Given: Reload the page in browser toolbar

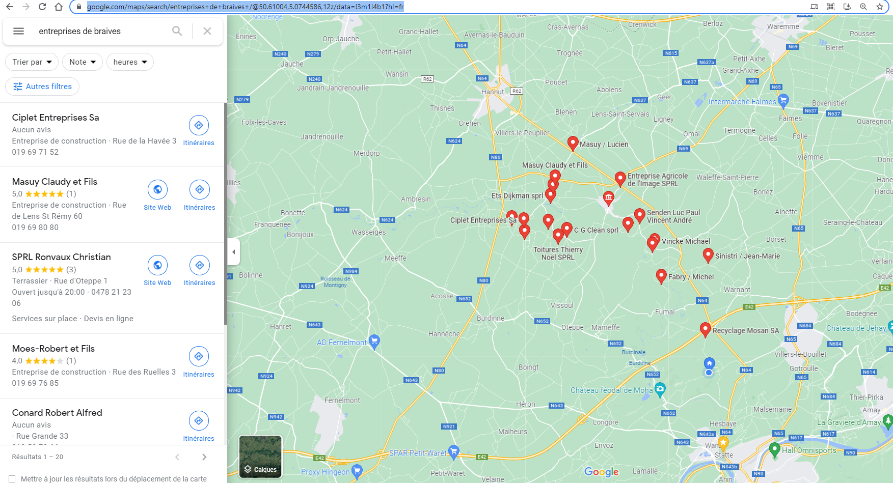Looking at the screenshot, I should [42, 7].
